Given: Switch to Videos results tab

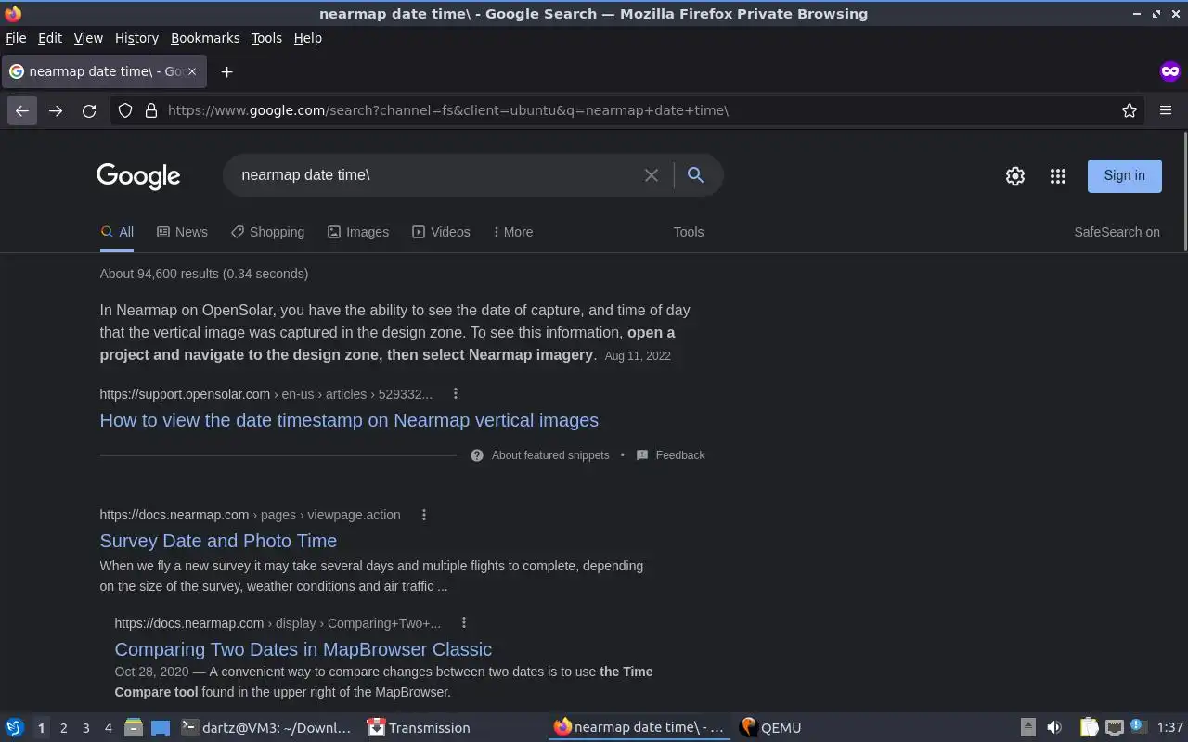Looking at the screenshot, I should 441,232.
